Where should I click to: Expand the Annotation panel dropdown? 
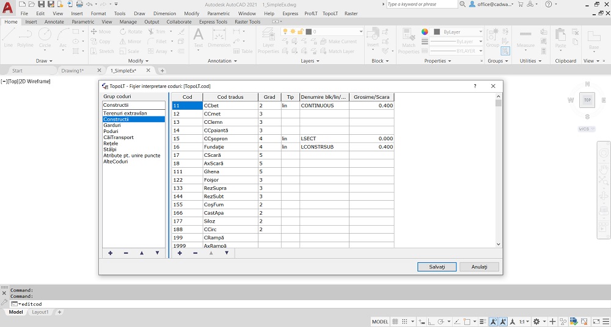click(x=222, y=61)
